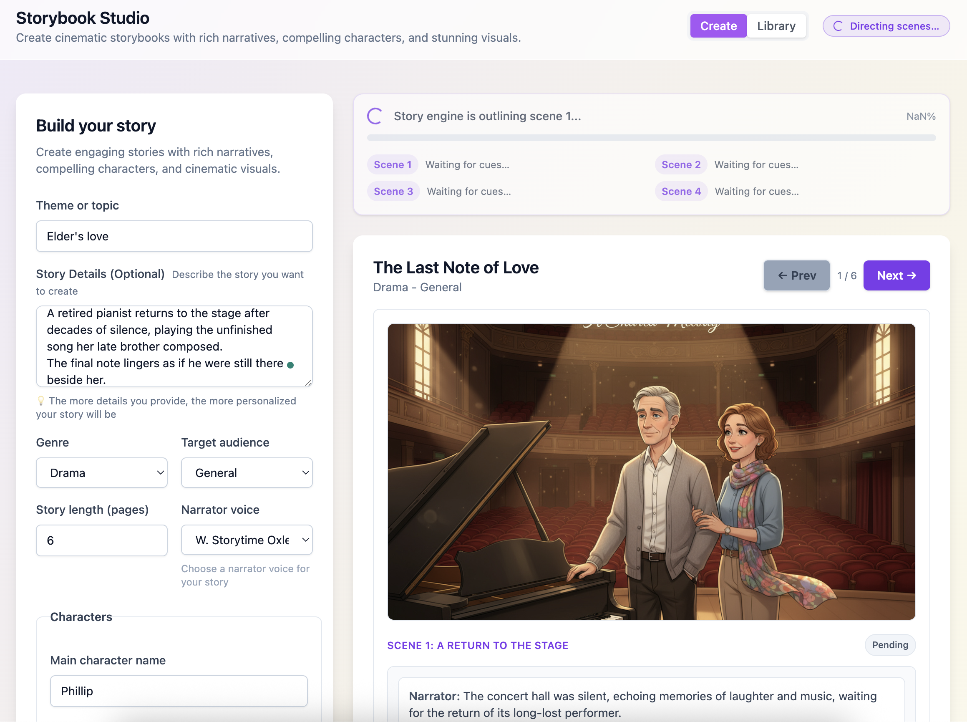The image size is (967, 722).
Task: Click the Scene 1 status badge
Action: pos(392,165)
